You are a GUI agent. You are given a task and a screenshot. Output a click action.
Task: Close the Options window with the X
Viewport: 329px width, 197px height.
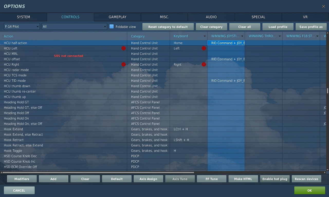[323, 6]
